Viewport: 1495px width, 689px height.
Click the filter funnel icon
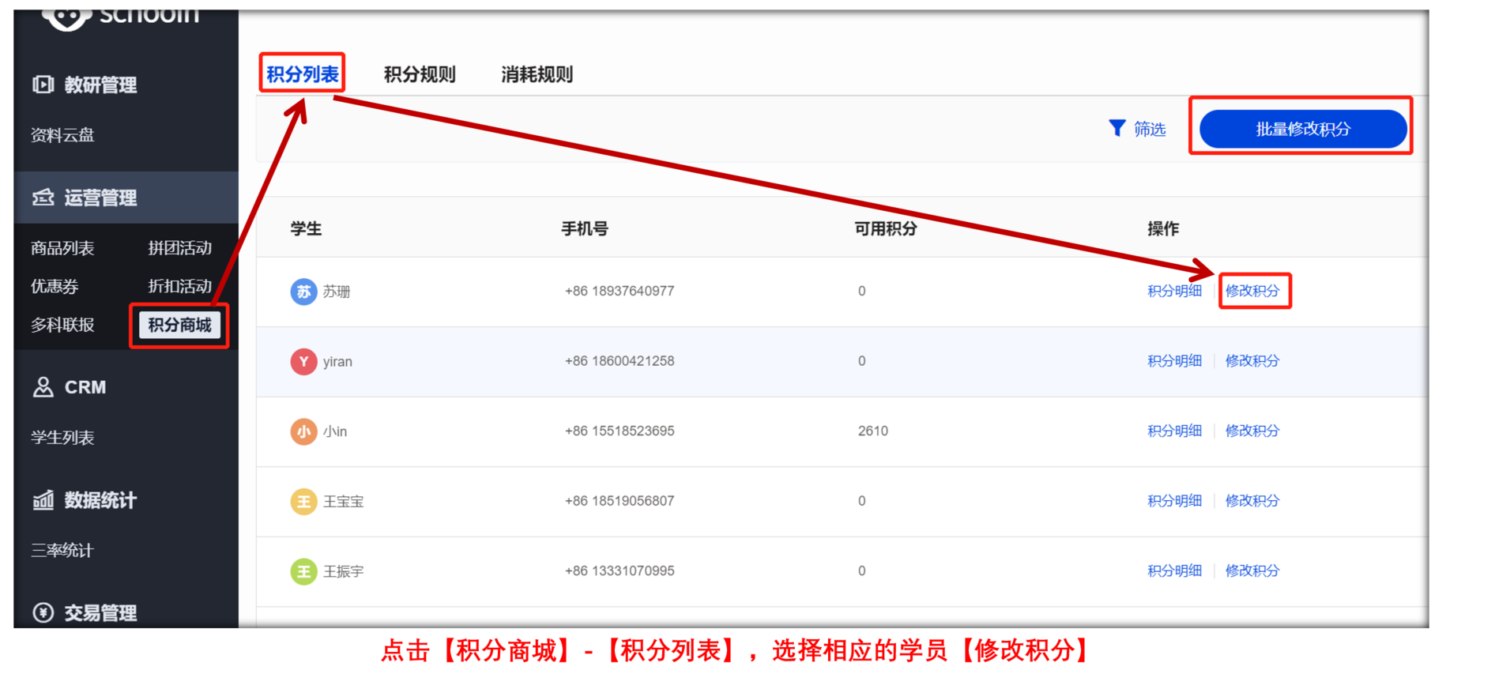click(1117, 128)
